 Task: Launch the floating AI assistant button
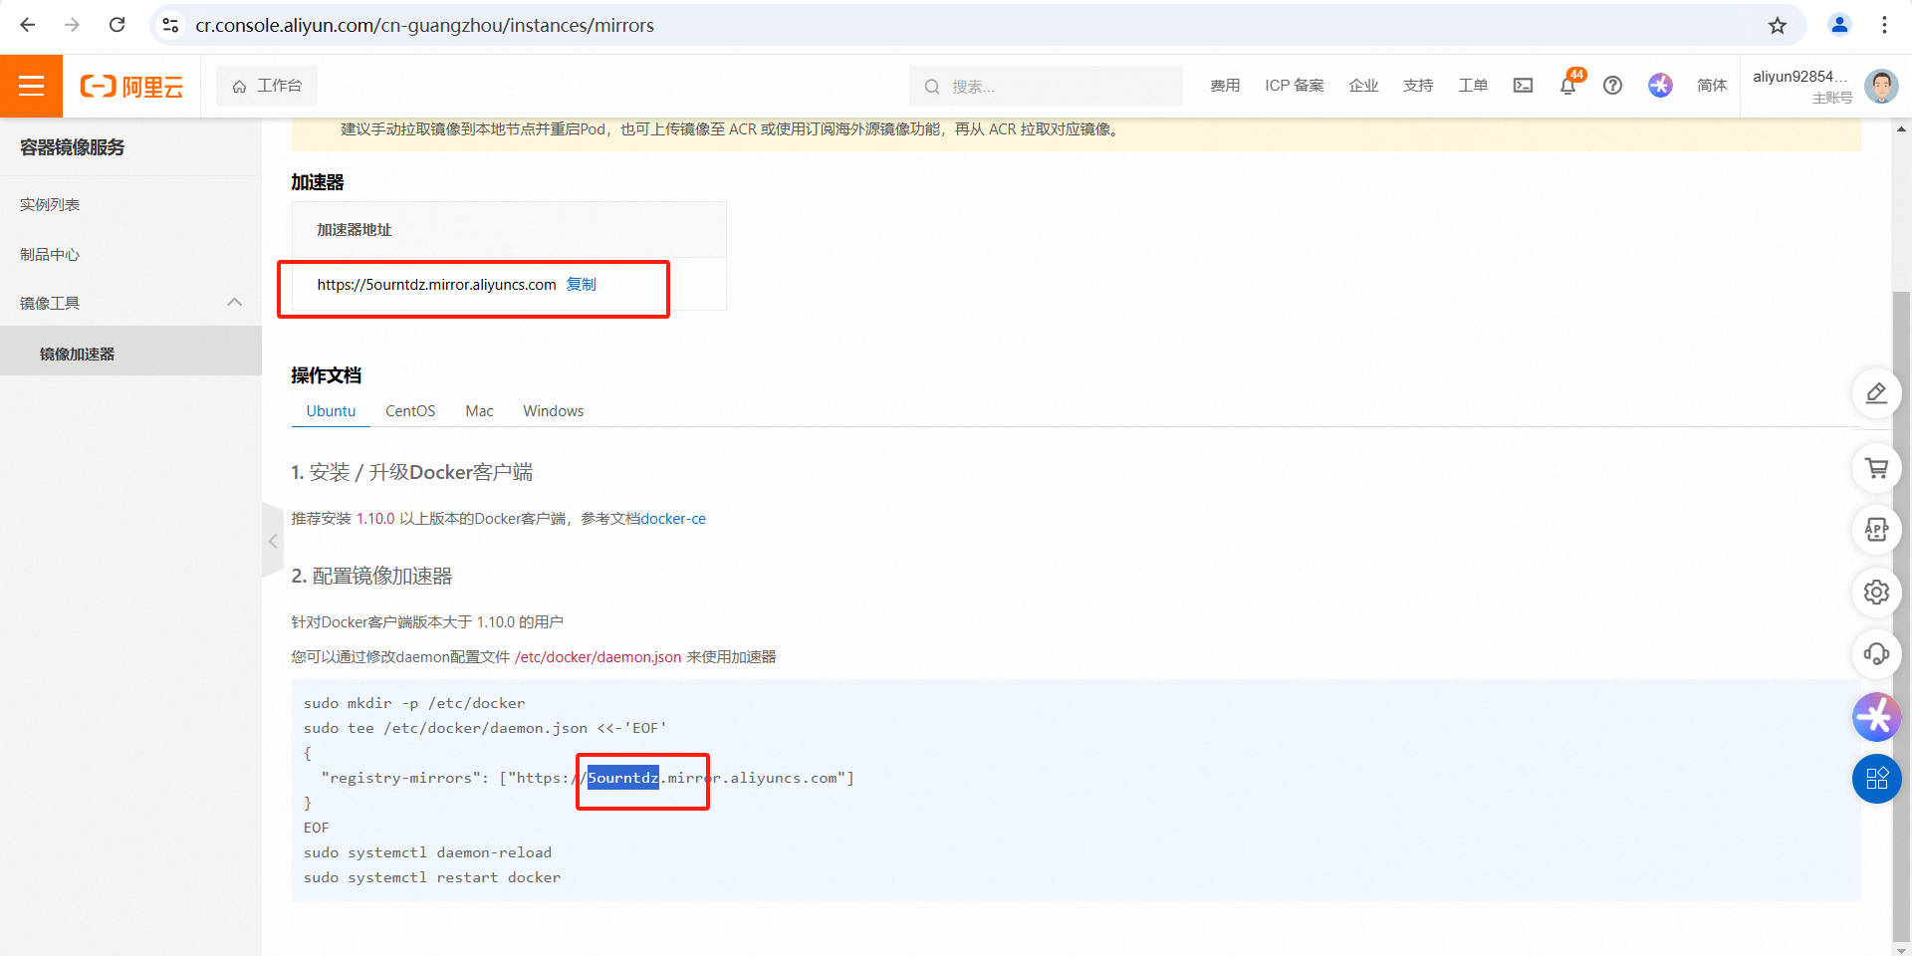click(x=1876, y=717)
